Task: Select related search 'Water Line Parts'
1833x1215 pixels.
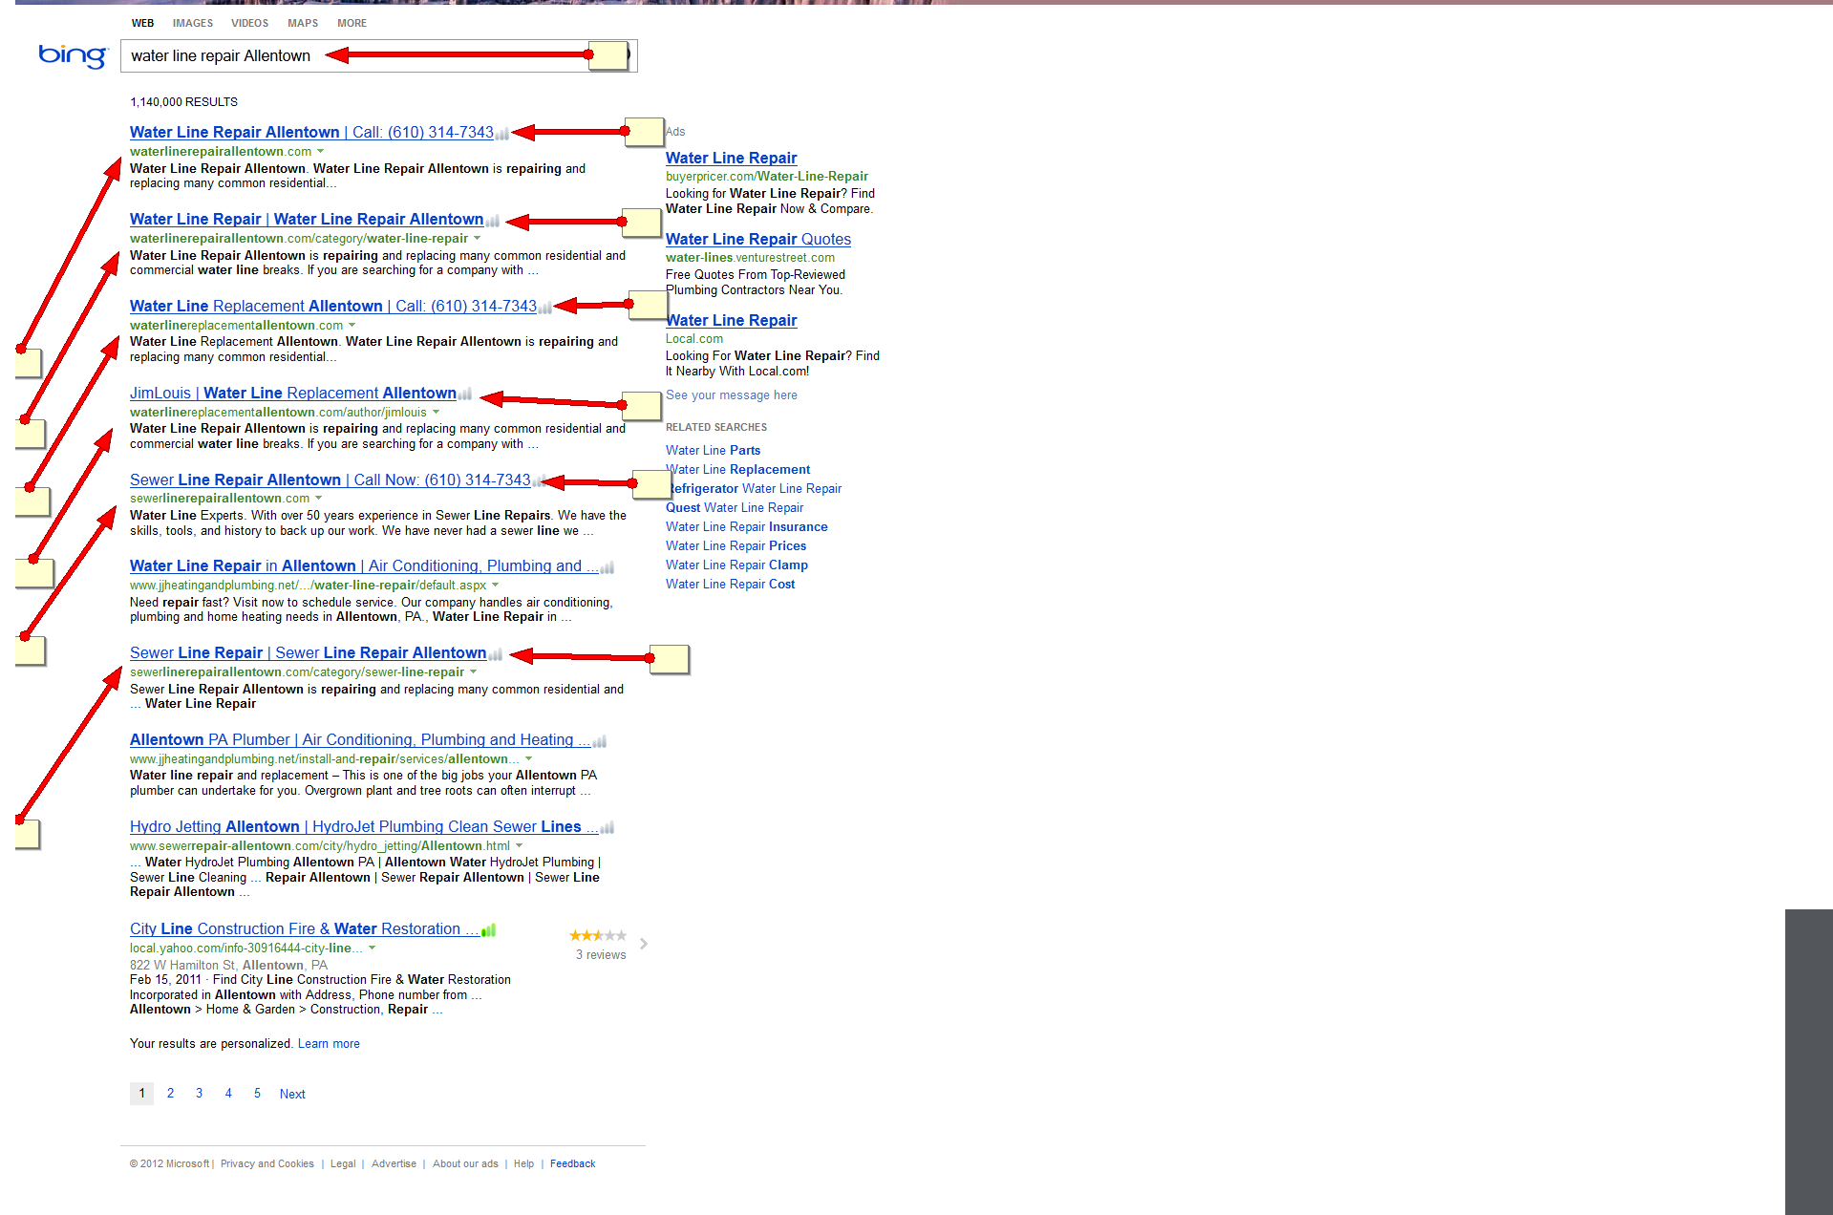Action: pyautogui.click(x=714, y=451)
